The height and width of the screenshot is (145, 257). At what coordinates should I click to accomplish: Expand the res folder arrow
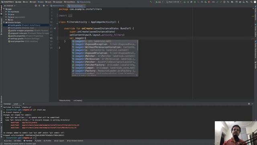pos(6,20)
